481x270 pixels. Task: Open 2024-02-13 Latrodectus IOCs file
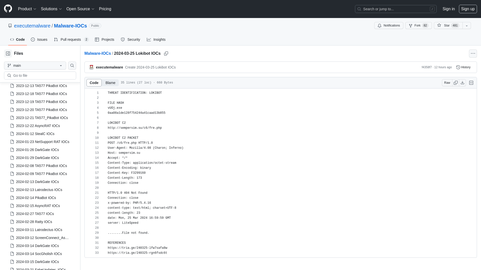click(39, 190)
